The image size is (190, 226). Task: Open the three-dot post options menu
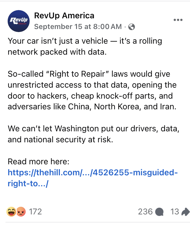click(177, 20)
